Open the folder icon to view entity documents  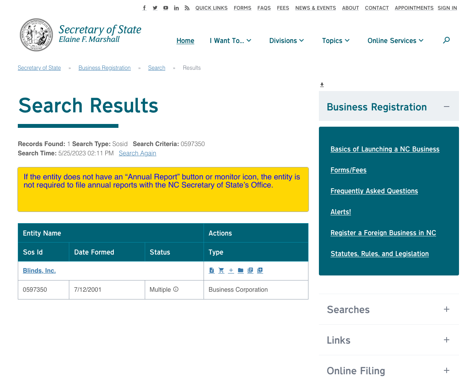(240, 270)
